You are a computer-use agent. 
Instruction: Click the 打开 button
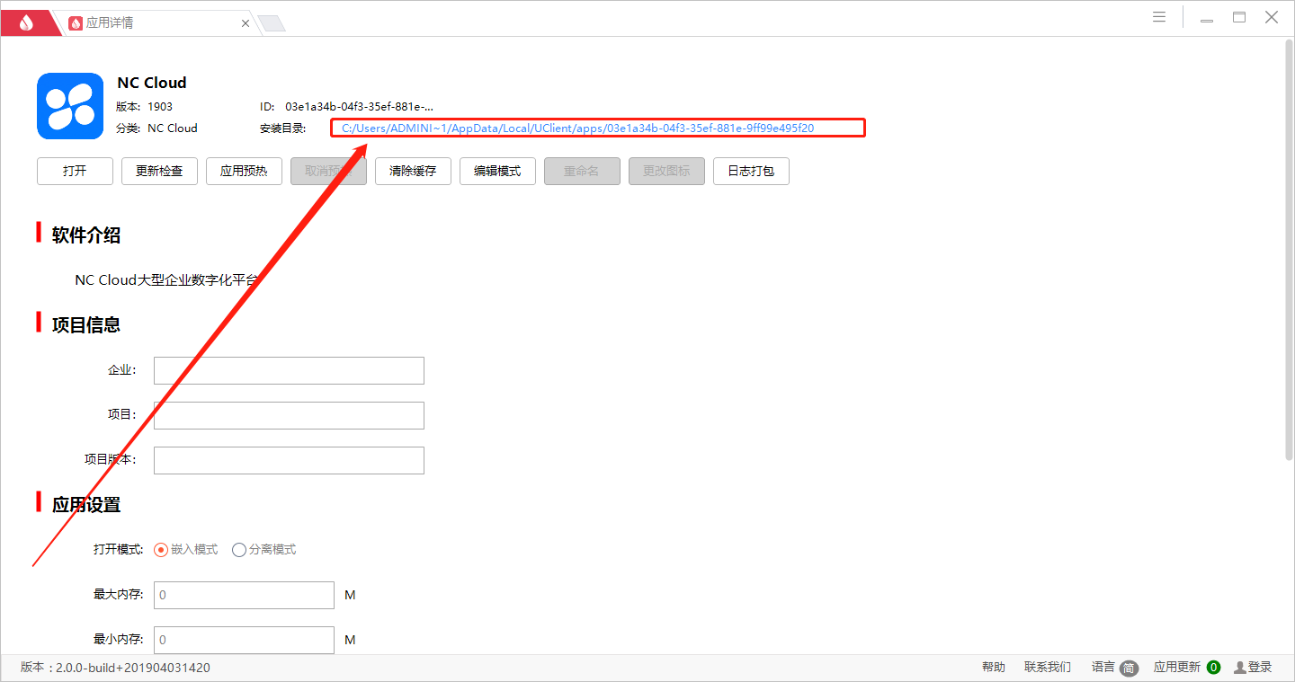point(75,171)
